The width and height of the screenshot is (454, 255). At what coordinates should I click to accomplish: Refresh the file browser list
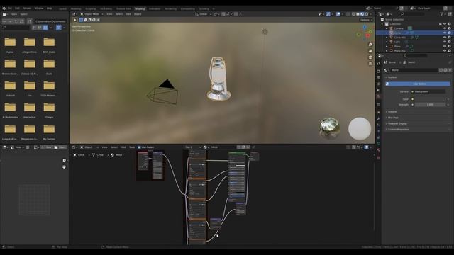click(22, 21)
